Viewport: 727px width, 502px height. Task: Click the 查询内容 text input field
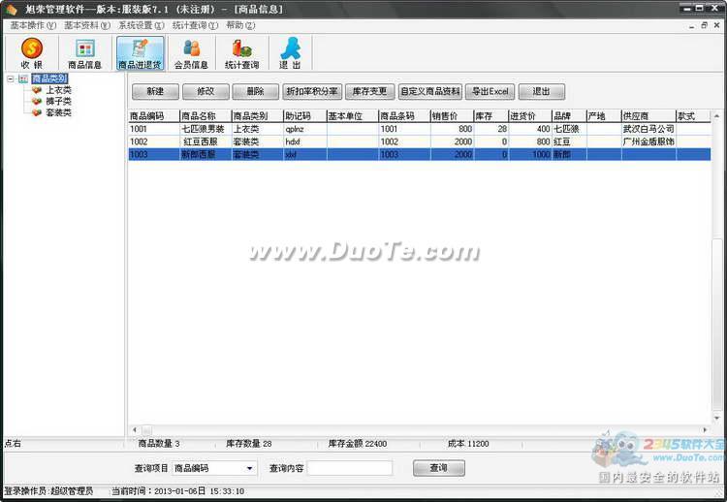pyautogui.click(x=349, y=468)
